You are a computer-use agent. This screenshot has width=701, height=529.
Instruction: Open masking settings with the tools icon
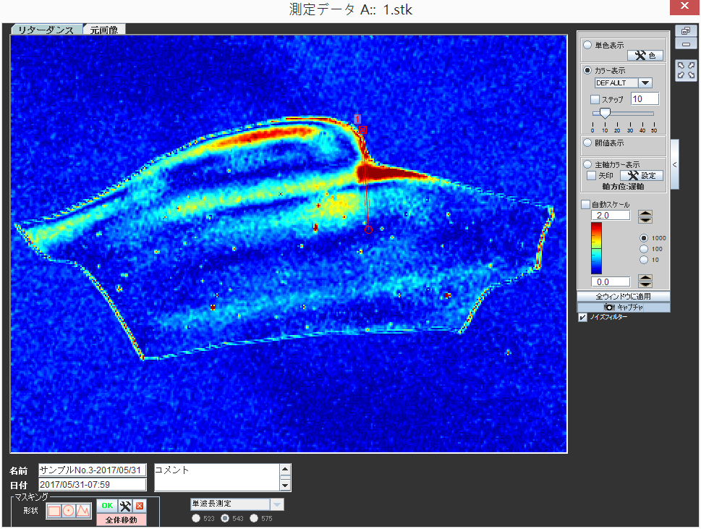tap(124, 506)
